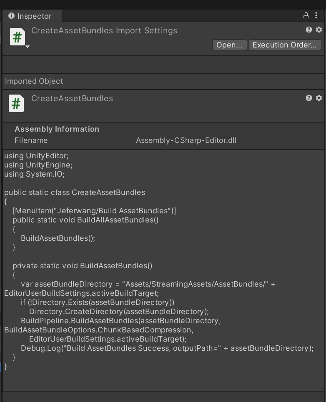Image resolution: width=326 pixels, height=402 pixels.
Task: Toggle the Inspector lock icon
Action: click(x=306, y=16)
